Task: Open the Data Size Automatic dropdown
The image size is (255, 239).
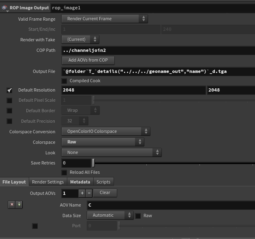Action: point(110,215)
